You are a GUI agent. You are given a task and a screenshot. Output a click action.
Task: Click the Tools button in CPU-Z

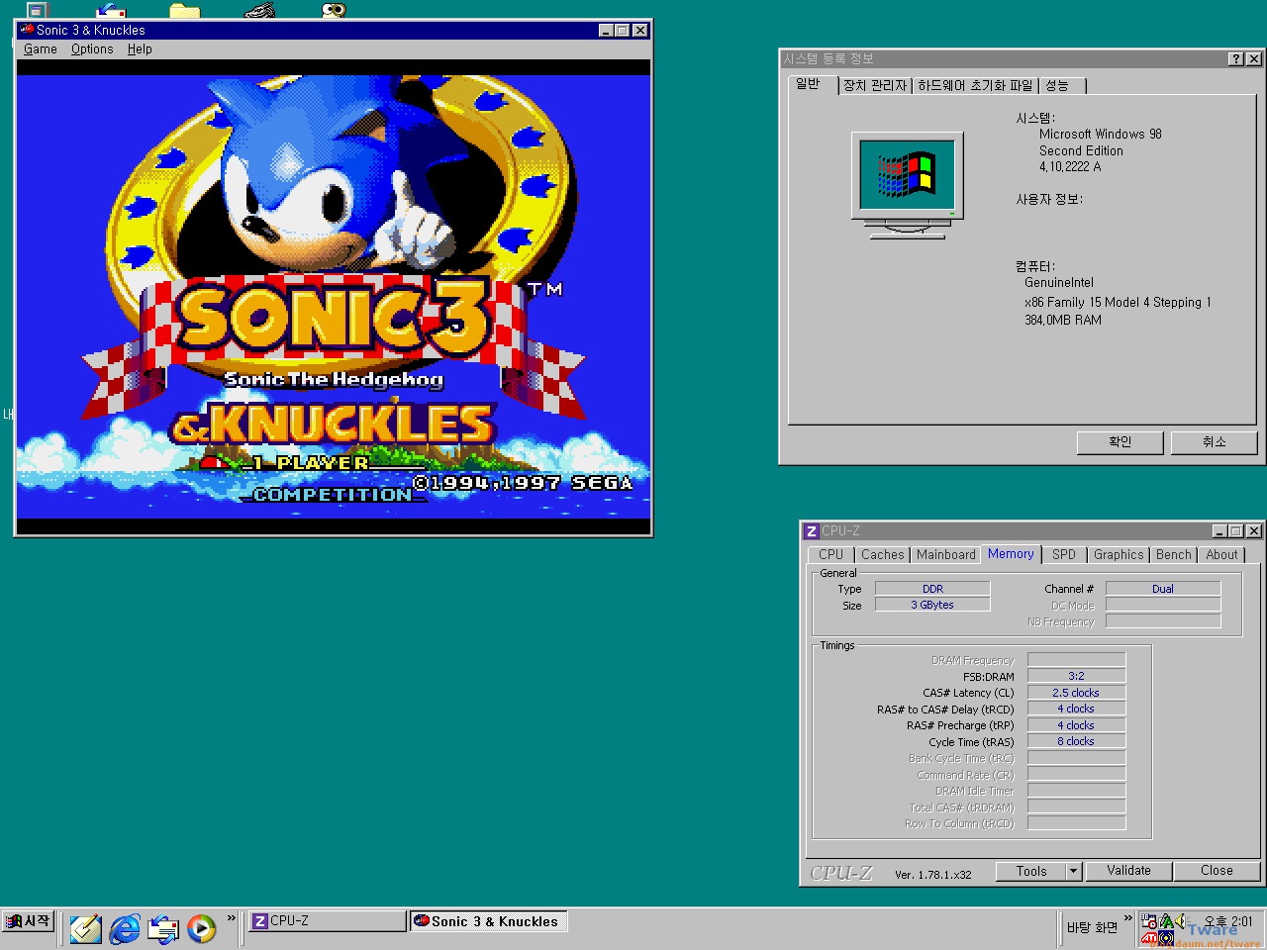point(1031,871)
